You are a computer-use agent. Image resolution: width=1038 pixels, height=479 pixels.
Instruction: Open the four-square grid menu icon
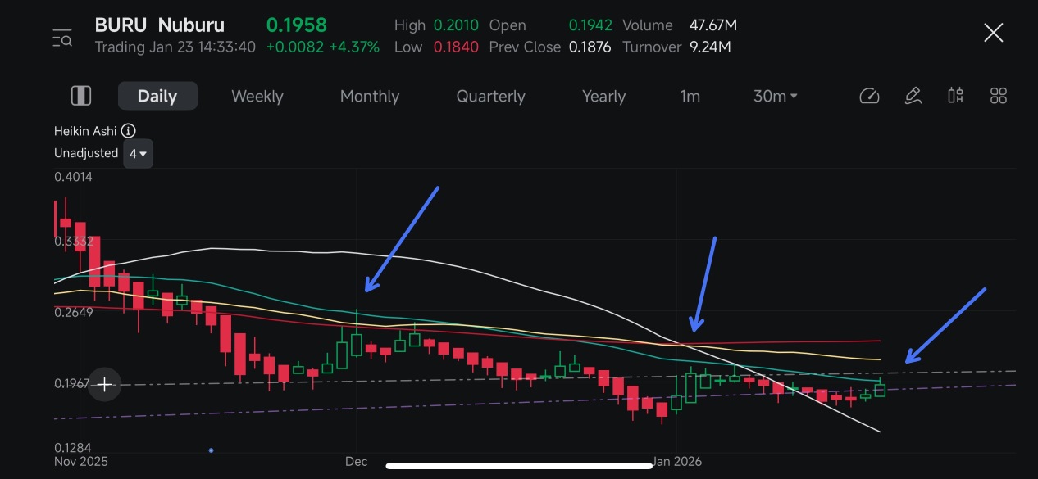tap(998, 96)
